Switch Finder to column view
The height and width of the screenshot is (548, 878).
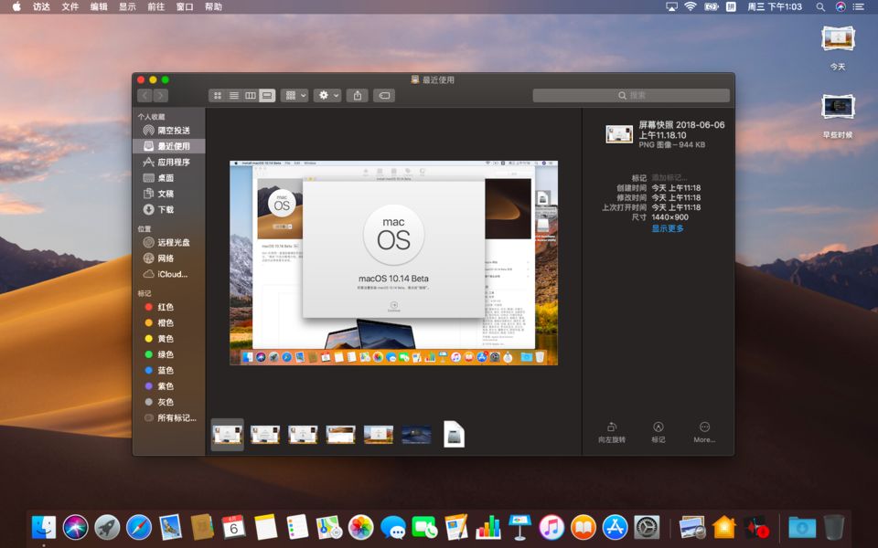251,96
